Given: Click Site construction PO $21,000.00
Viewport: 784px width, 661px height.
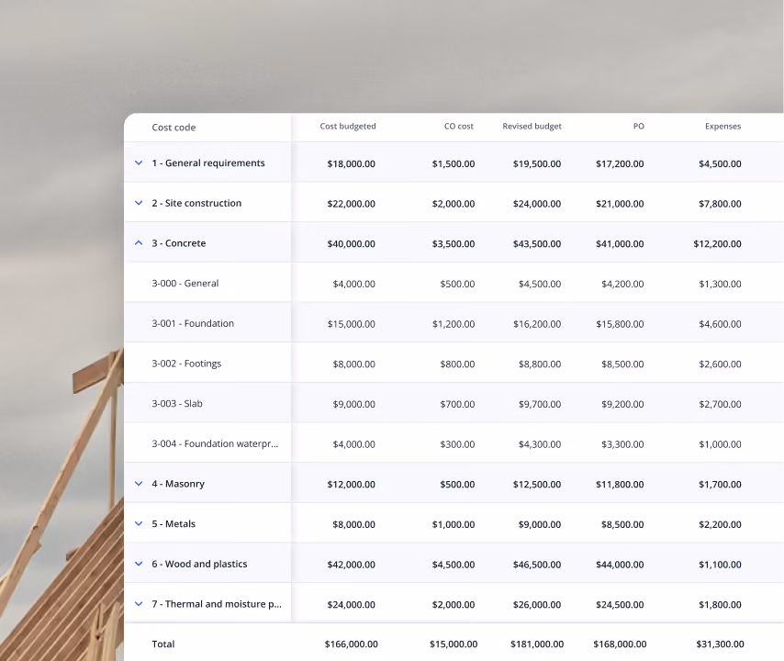Looking at the screenshot, I should click(620, 204).
